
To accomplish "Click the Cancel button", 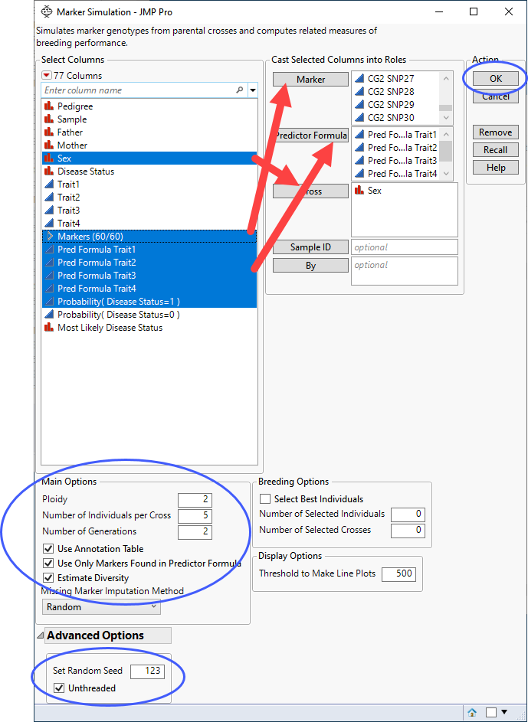I will click(x=496, y=96).
